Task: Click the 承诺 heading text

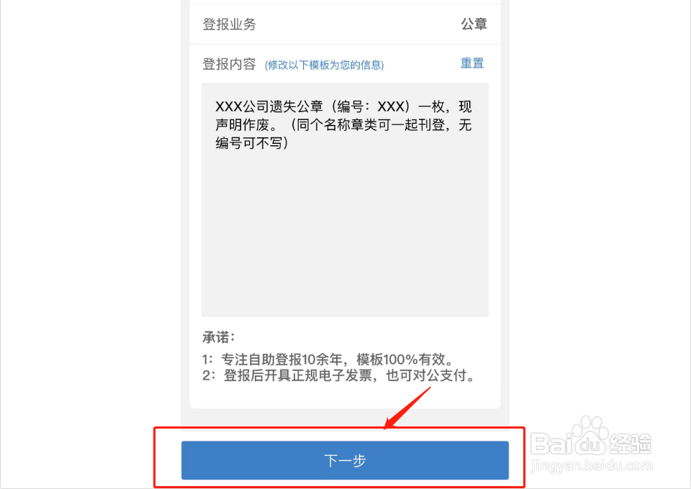Action: [x=219, y=337]
